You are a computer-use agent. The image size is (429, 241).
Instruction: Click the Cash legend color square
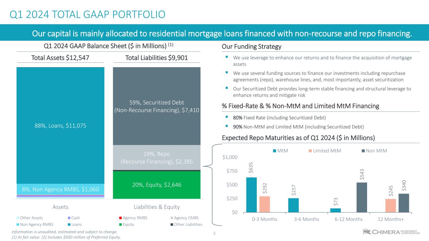point(69,218)
